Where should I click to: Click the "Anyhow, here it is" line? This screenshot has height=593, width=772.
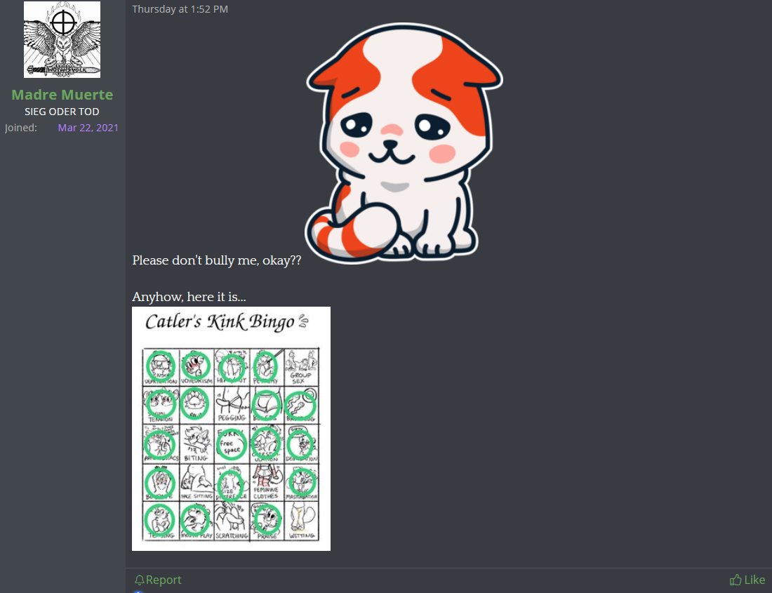[189, 297]
